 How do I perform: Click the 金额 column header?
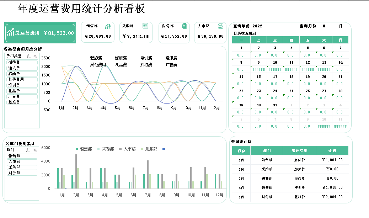coord(332,150)
